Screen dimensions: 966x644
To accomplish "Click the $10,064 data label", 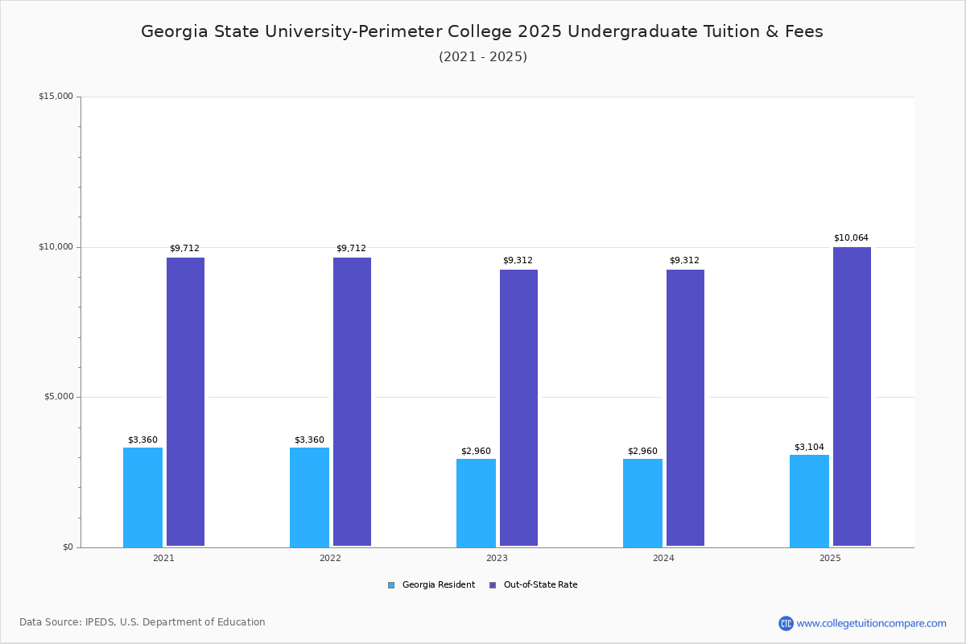I will click(851, 238).
